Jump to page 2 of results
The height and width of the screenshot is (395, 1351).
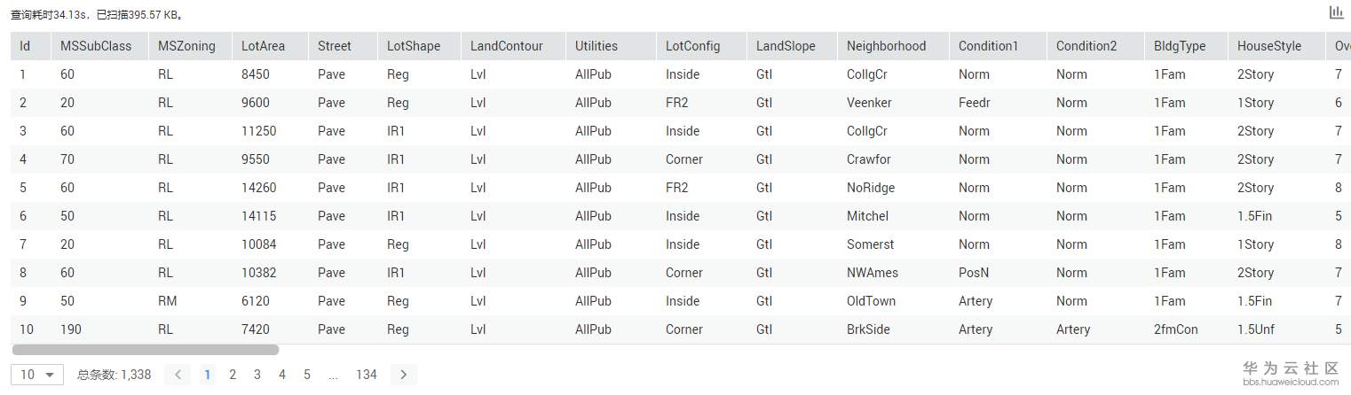(233, 375)
